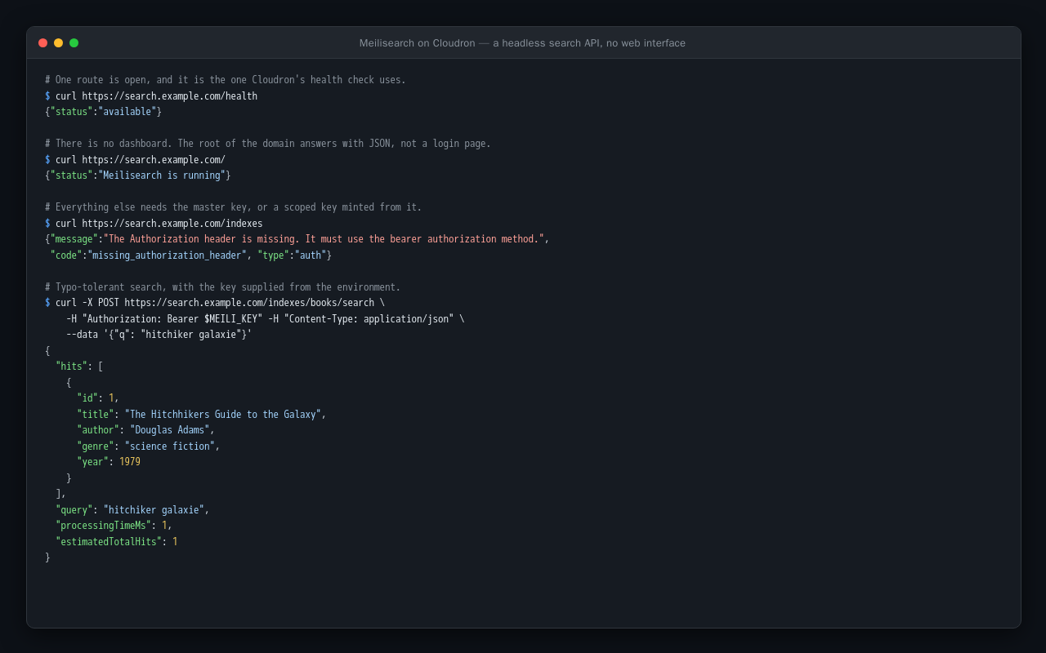The image size is (1046, 653).
Task: Click the title 'The Hitchhikers Guide to the Galaxy'
Action: (x=223, y=415)
